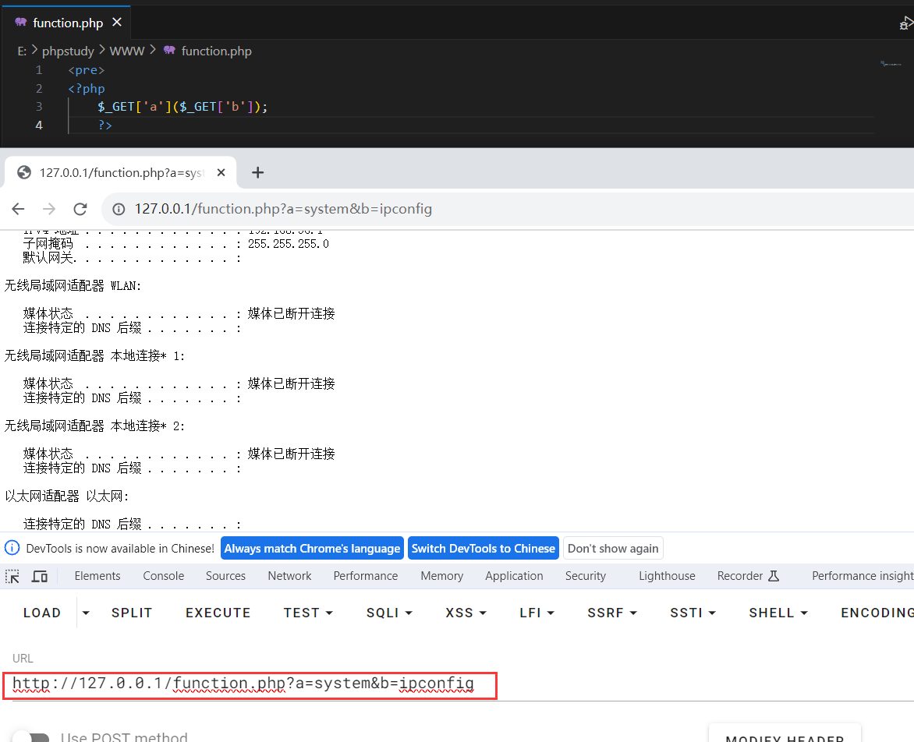Click the HackBar LOAD button

tap(42, 613)
